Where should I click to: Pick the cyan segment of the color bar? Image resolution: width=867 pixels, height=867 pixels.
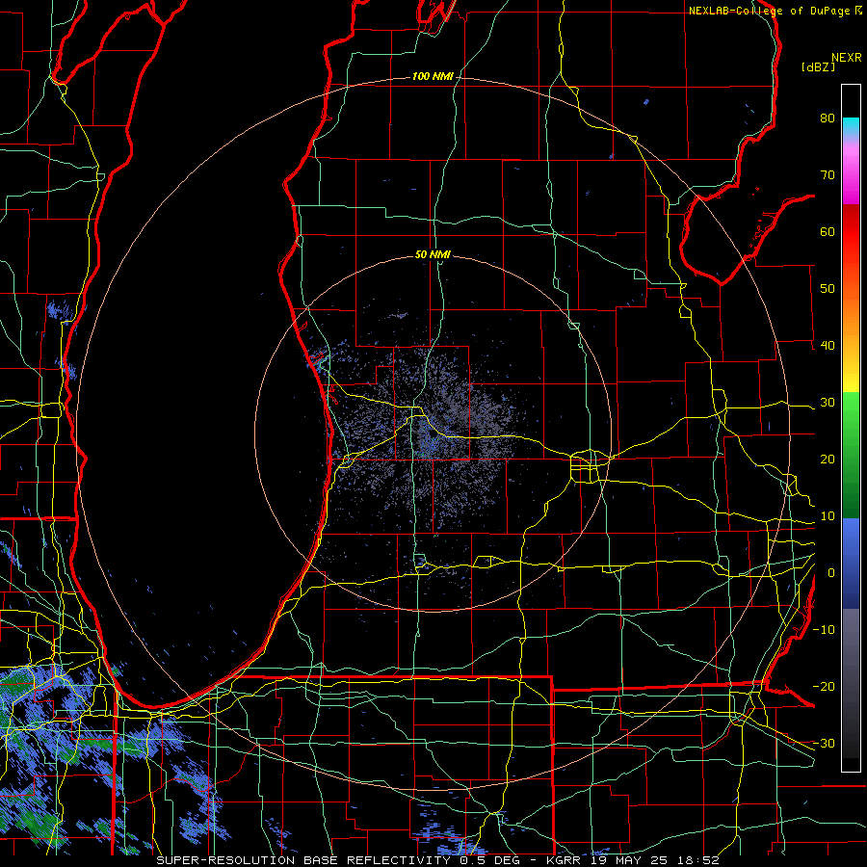click(851, 127)
